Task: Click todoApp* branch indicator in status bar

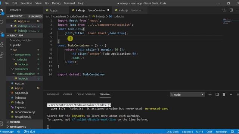Action: tap(7, 131)
